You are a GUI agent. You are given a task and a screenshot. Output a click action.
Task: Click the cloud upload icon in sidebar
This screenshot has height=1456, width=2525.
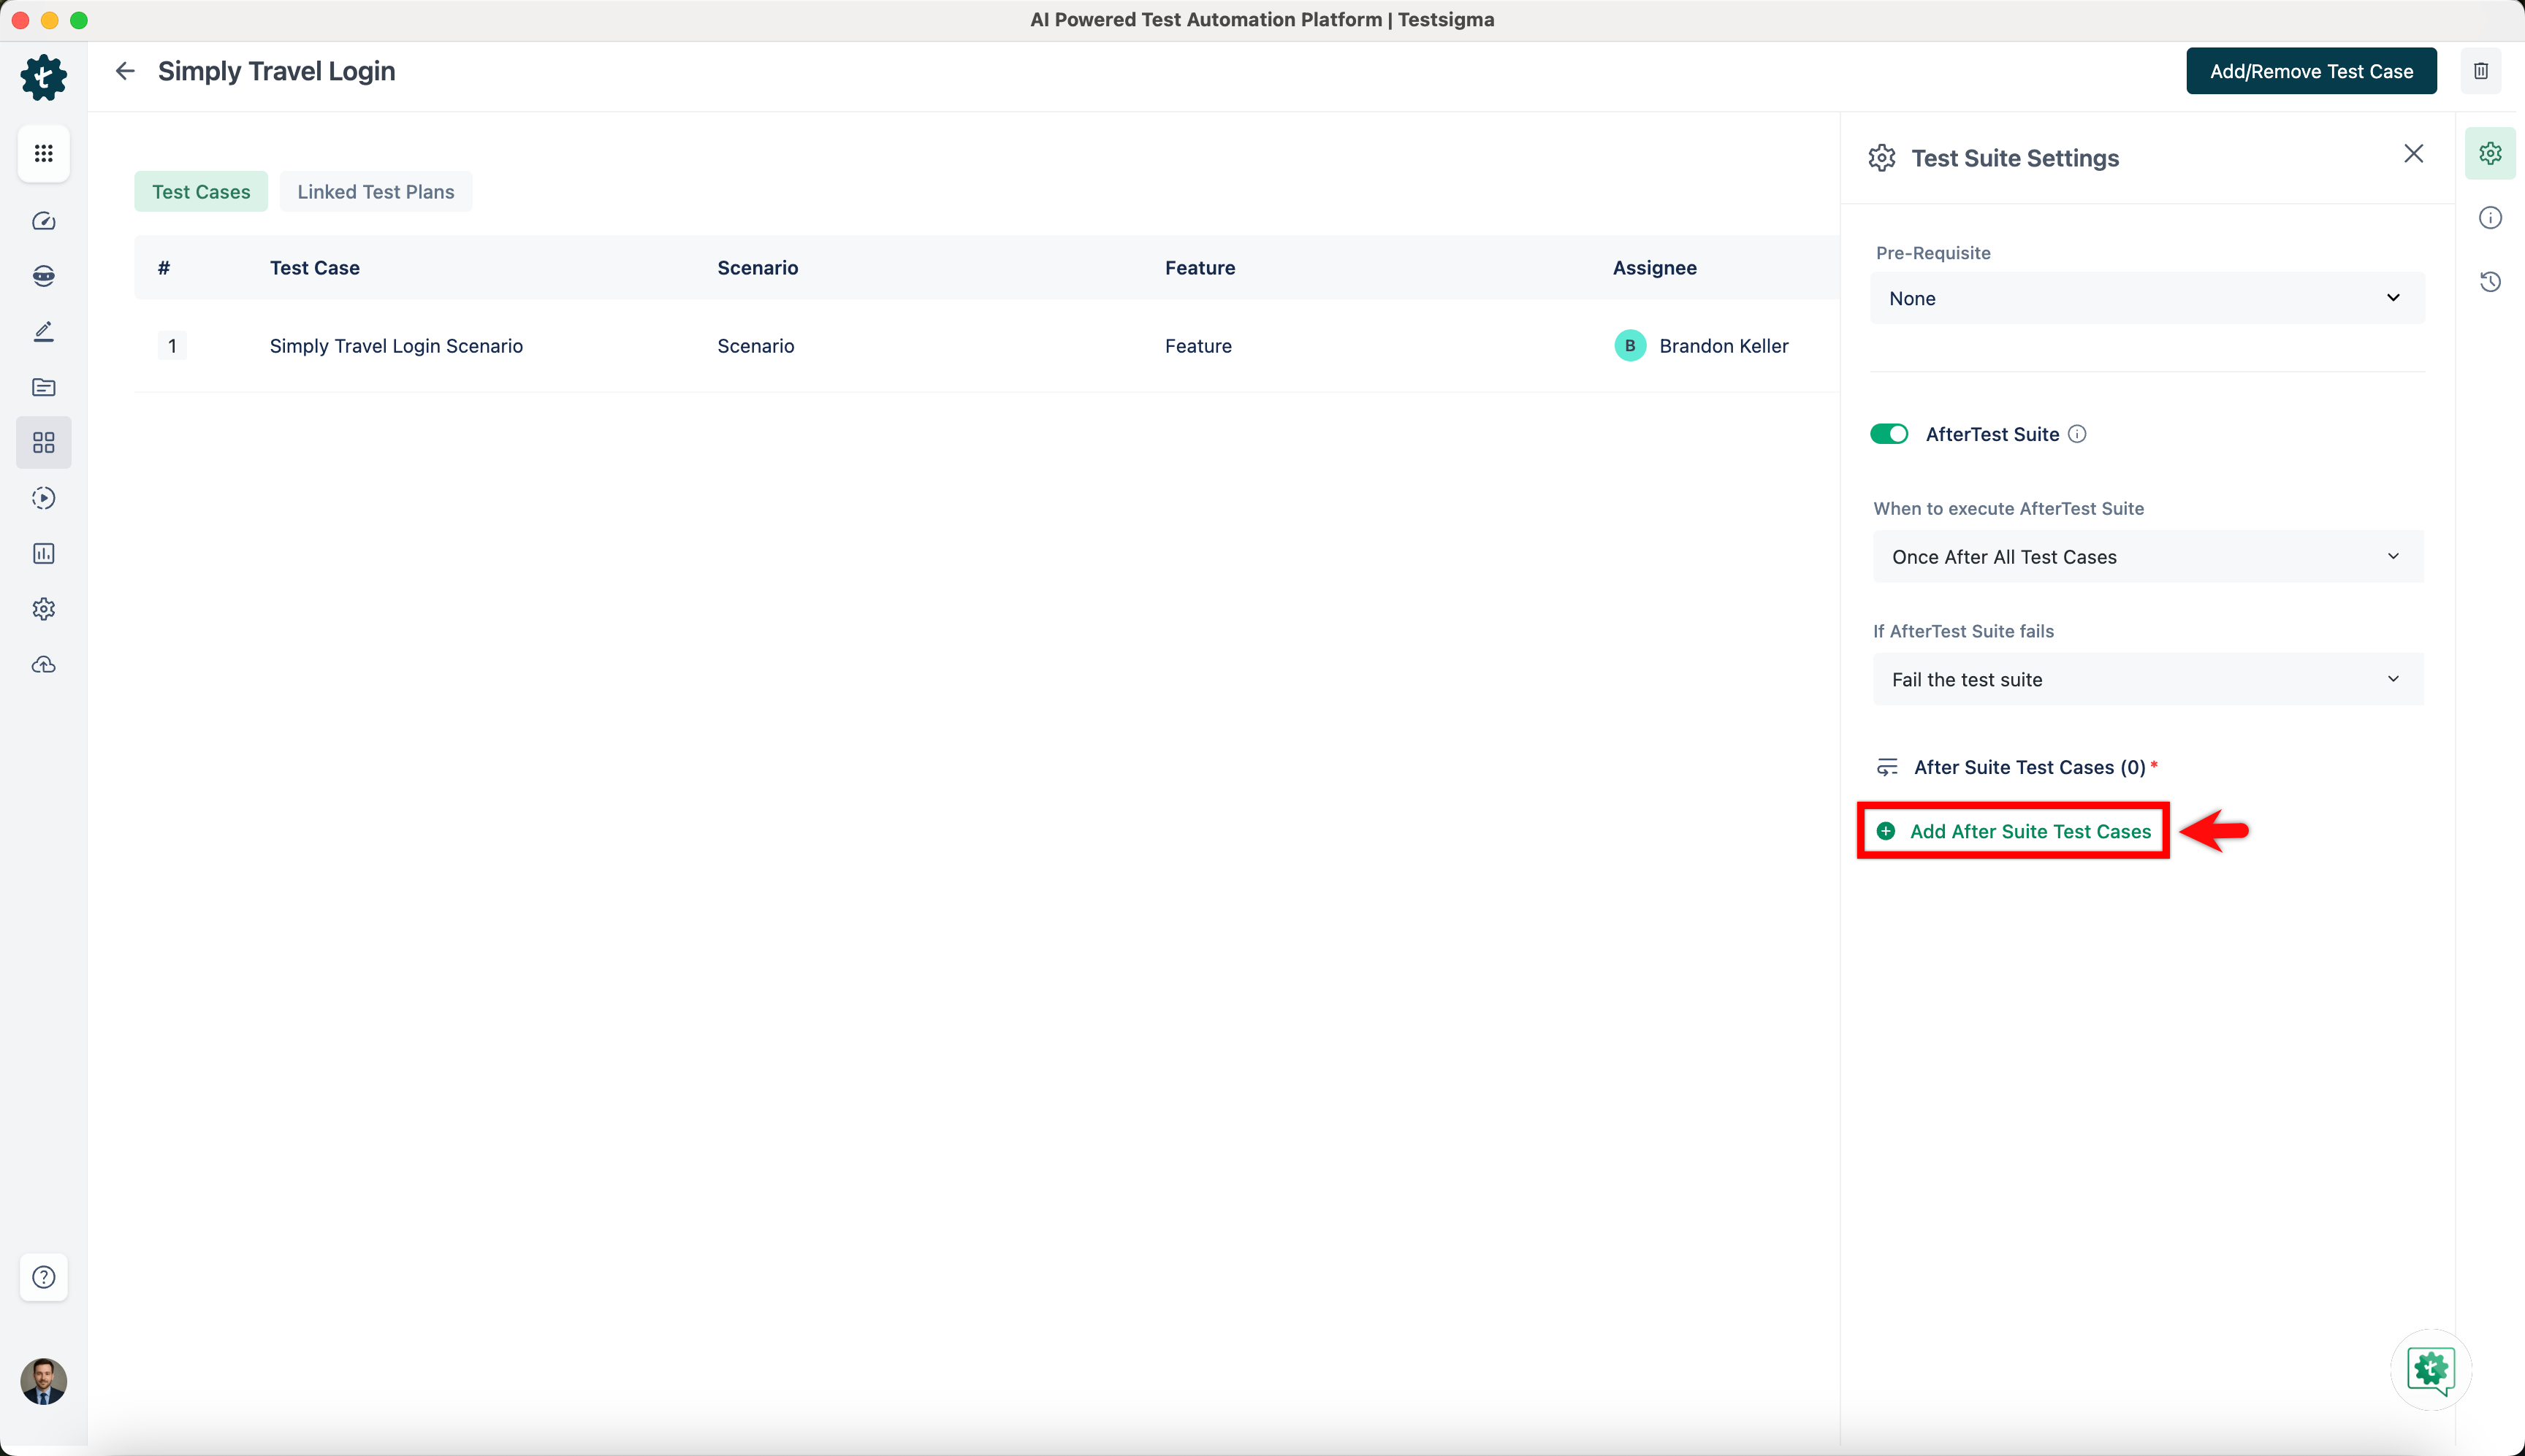point(43,665)
